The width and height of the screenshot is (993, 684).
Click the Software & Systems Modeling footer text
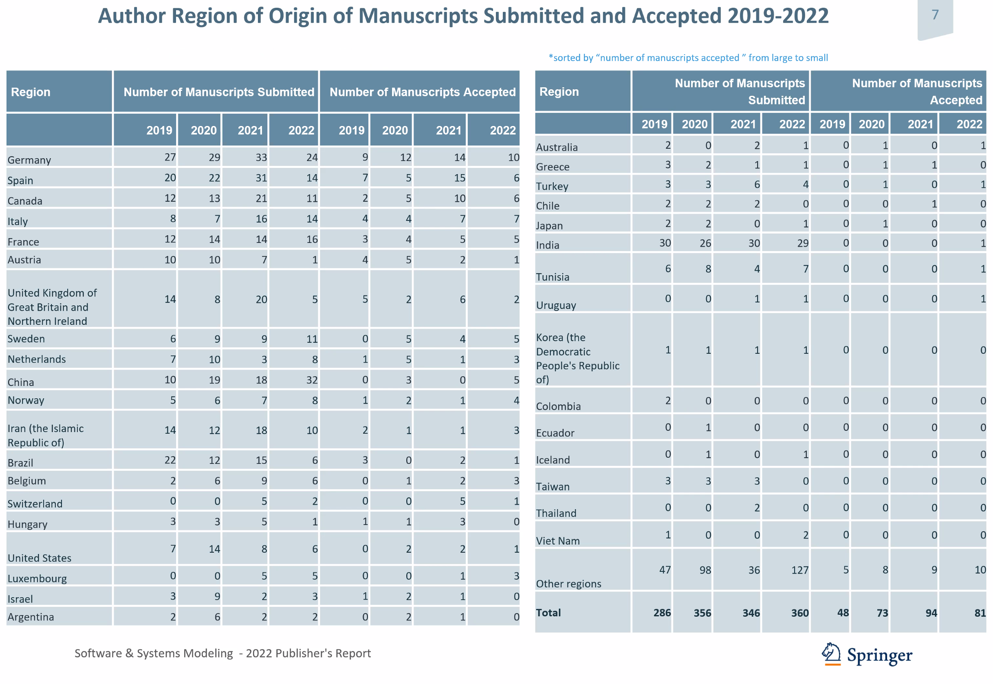coord(222,653)
